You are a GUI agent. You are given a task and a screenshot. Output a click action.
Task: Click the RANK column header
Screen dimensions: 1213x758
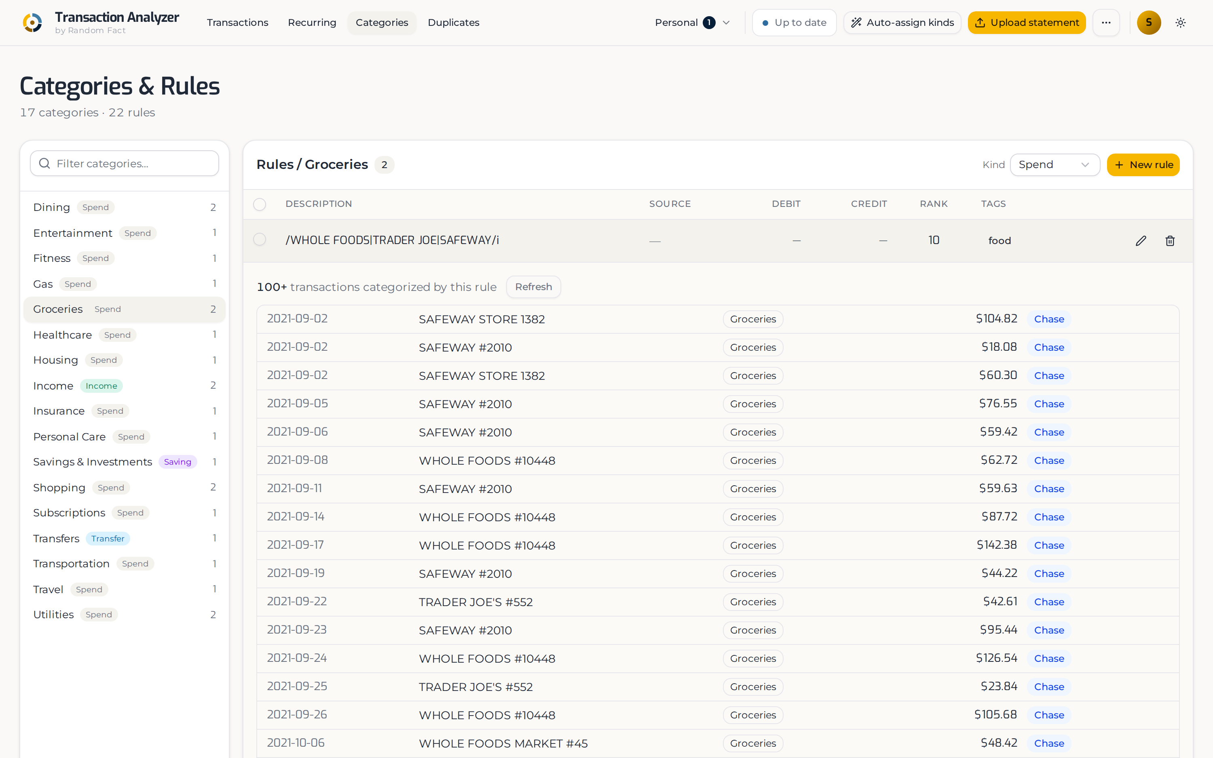click(934, 204)
